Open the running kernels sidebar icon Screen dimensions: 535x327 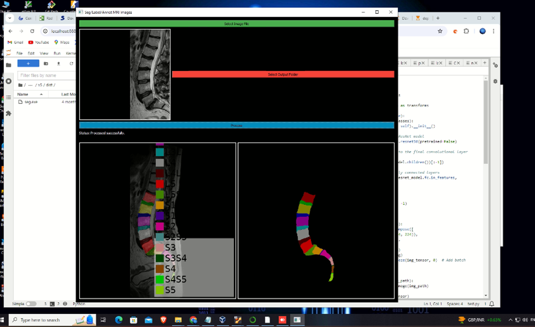8,81
